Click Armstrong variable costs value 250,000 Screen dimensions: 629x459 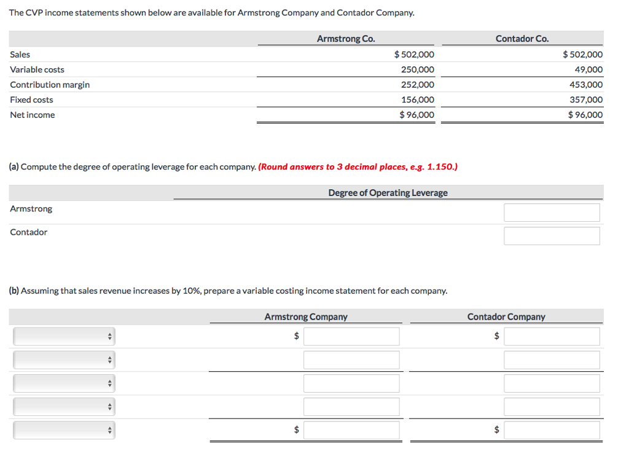click(418, 70)
